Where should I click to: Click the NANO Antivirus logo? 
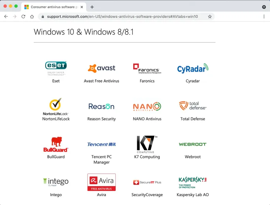point(147,107)
